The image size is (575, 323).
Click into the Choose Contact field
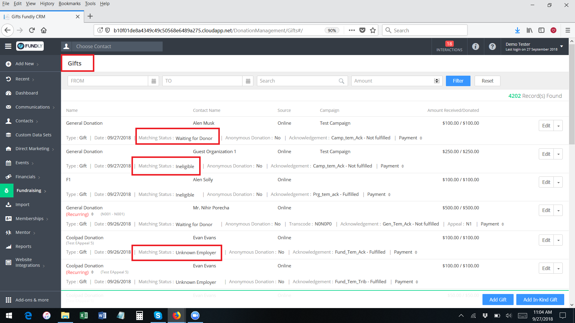pyautogui.click(x=117, y=46)
